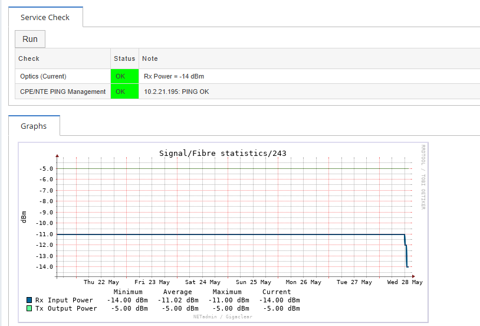Click the Rx power drop on graph

click(x=406, y=251)
